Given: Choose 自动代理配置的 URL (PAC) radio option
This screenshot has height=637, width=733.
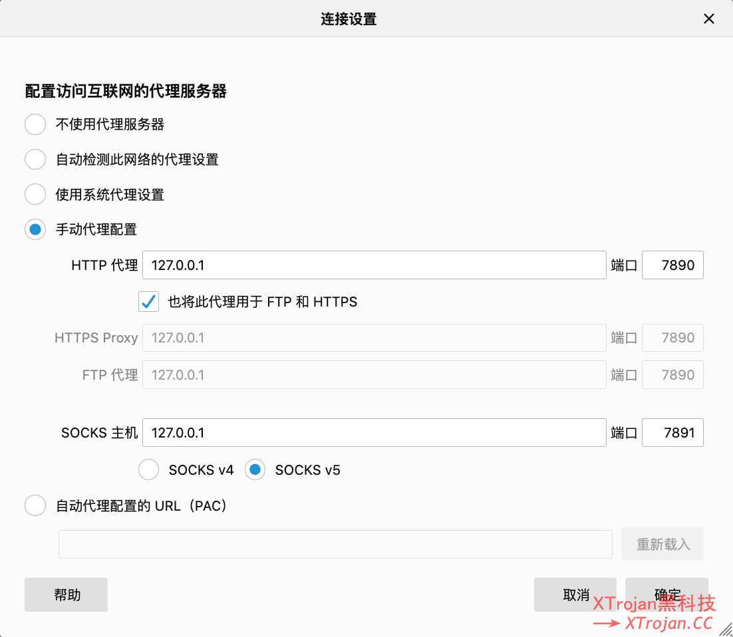Looking at the screenshot, I should point(35,505).
